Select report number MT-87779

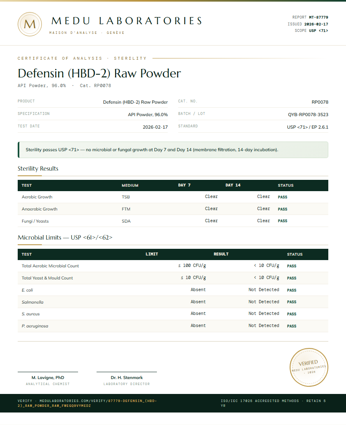pyautogui.click(x=318, y=17)
